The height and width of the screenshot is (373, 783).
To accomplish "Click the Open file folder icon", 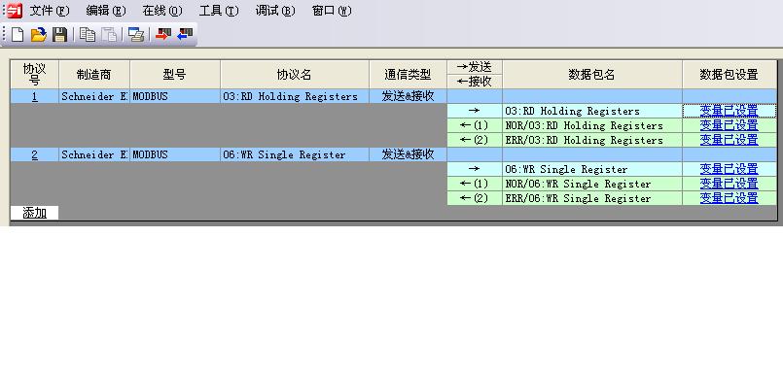I will coord(39,34).
